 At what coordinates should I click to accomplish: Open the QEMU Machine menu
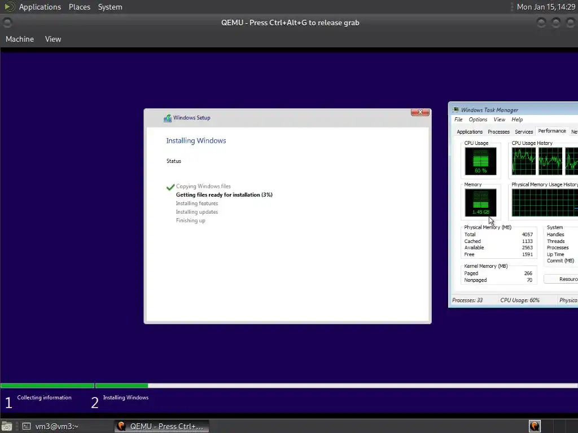point(20,39)
